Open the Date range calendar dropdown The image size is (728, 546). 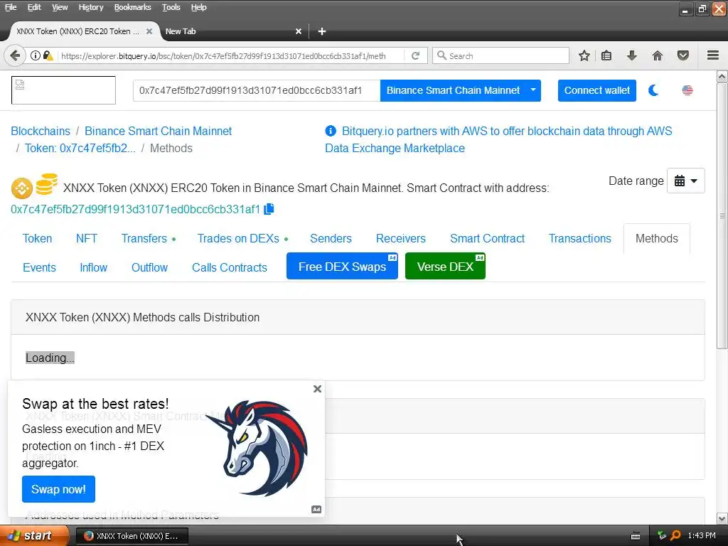pyautogui.click(x=686, y=181)
